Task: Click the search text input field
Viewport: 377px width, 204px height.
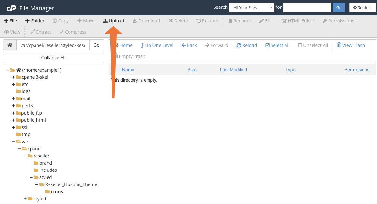Action: click(307, 7)
